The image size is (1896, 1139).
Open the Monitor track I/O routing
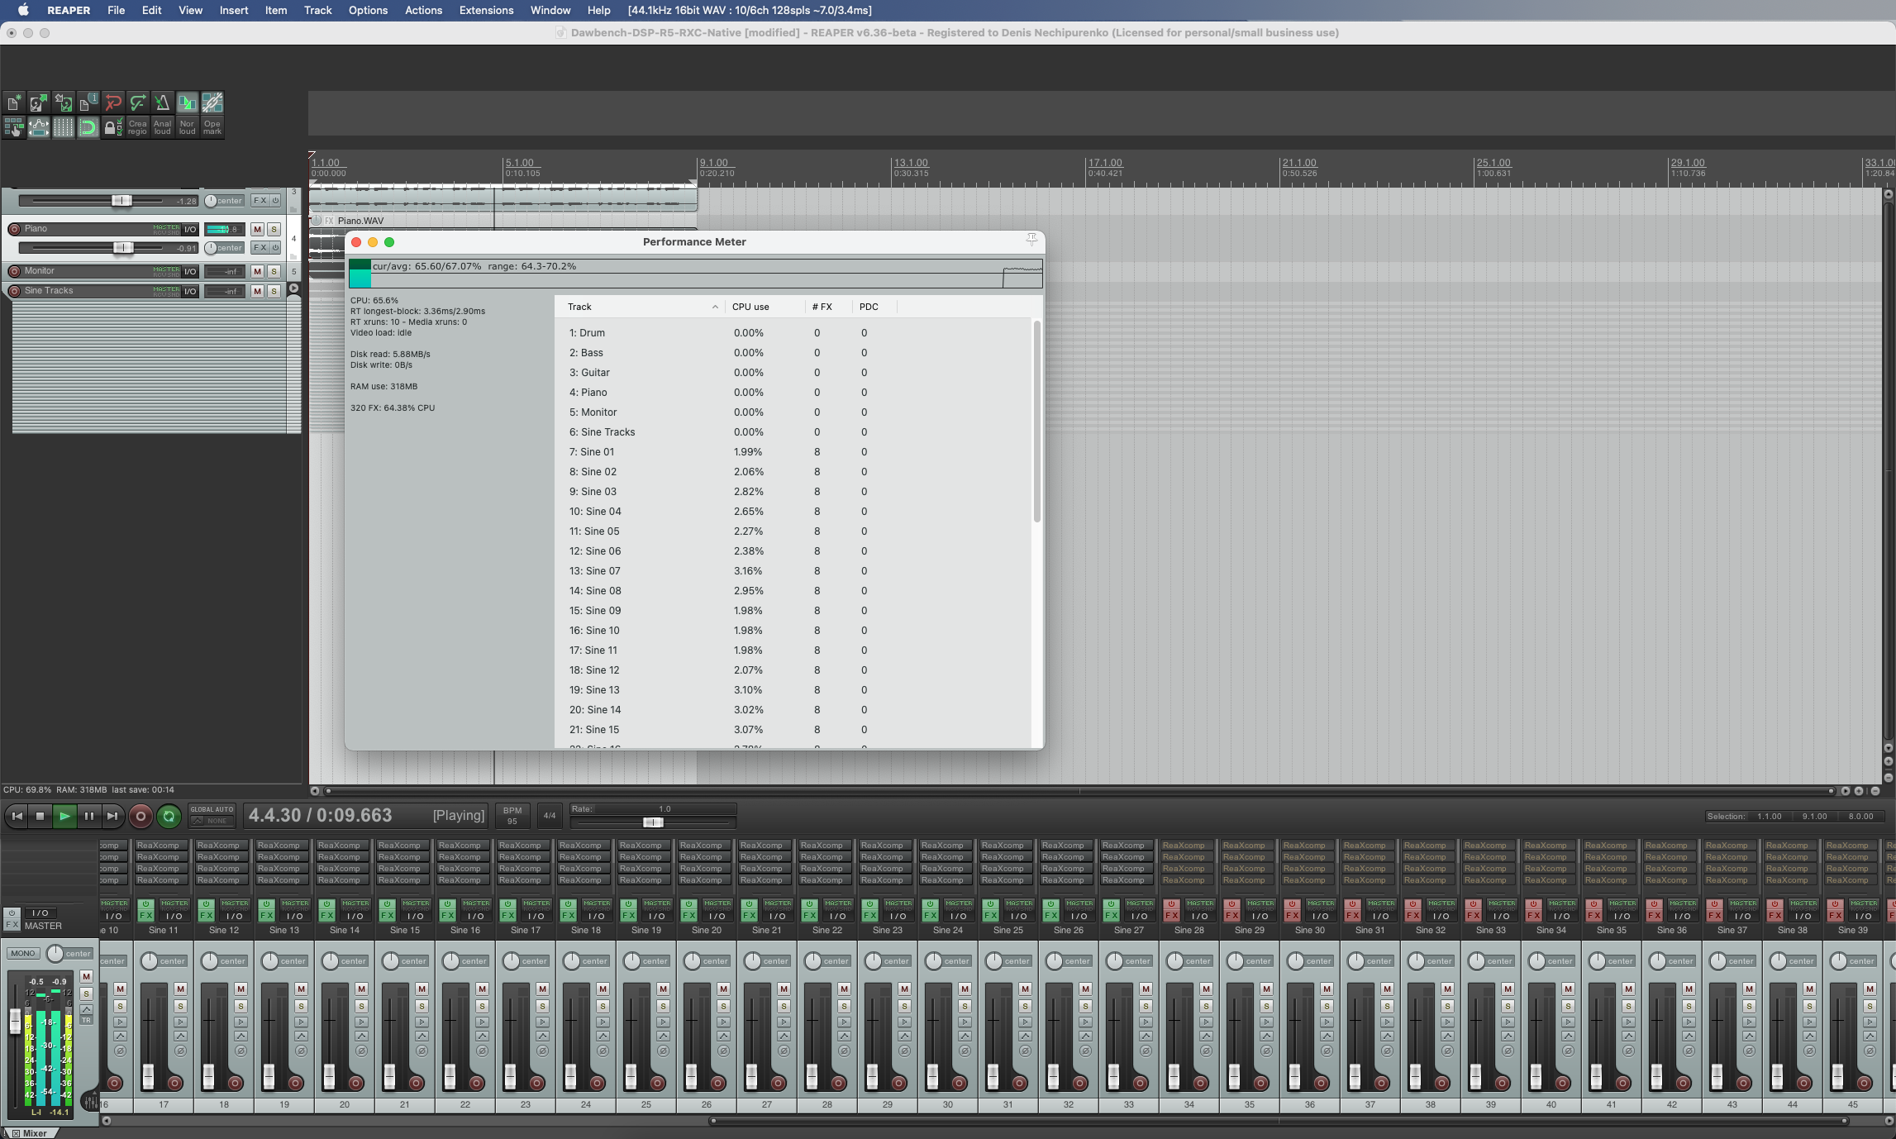click(190, 271)
